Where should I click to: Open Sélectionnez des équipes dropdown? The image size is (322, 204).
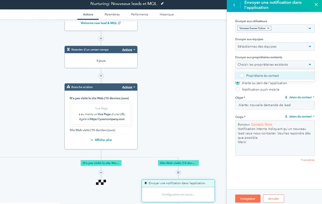pos(275,46)
